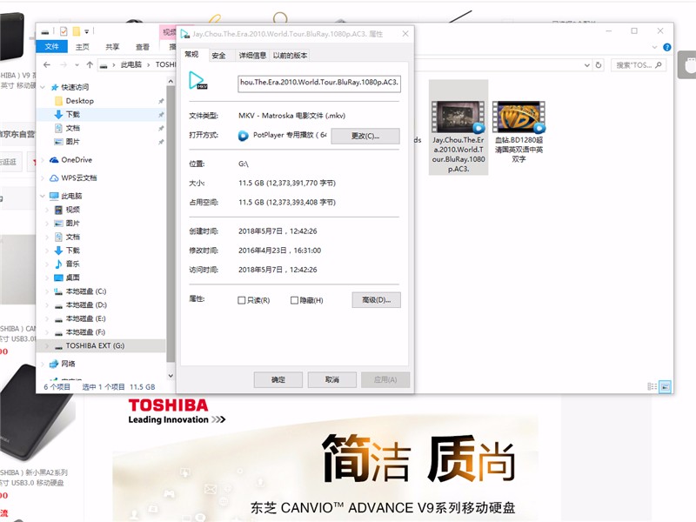Image resolution: width=696 pixels, height=522 pixels.
Task: Select 本地磁盘 (E:) drive
Action: (85, 318)
